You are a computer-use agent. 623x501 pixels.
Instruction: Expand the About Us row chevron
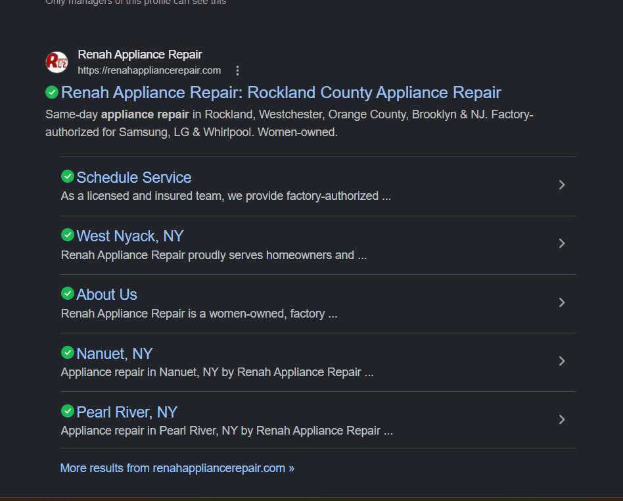pyautogui.click(x=561, y=302)
